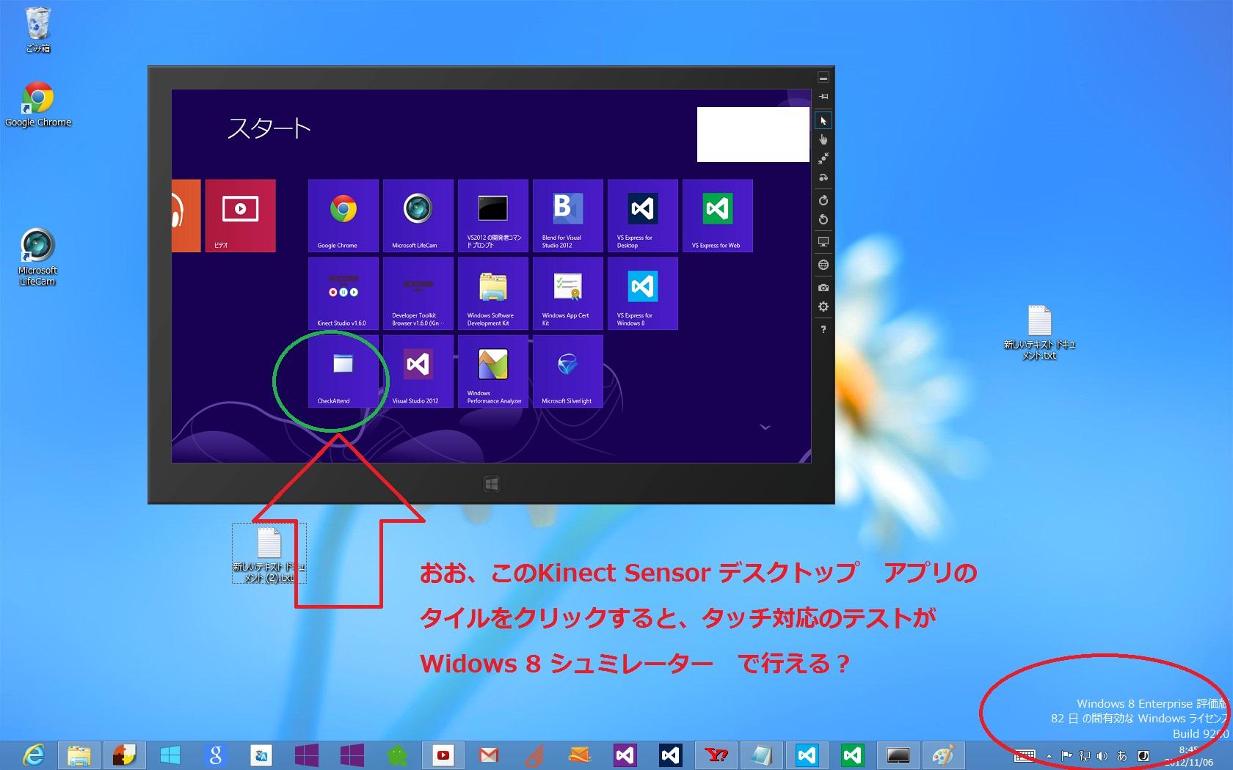Select the 新しいテキスト ドキュメント.txt desktop file
Viewport: 1233px width, 770px height.
[1040, 333]
